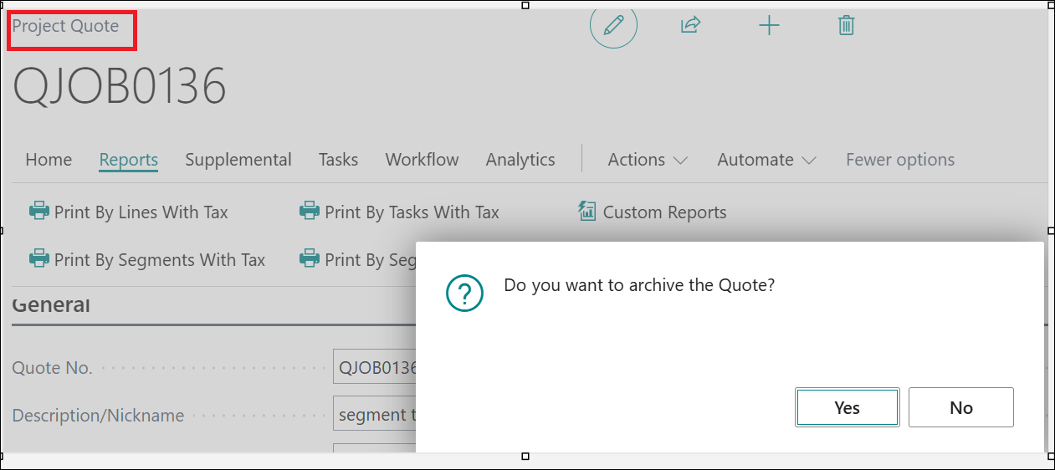This screenshot has width=1055, height=470.
Task: Click the question mark dialog icon
Action: [465, 293]
